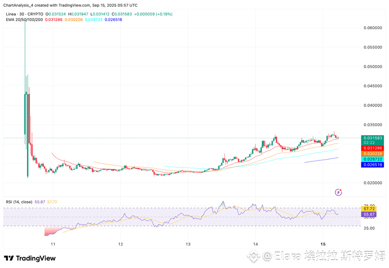Click the Linea · 30 · CRYPTO symbol title
Image resolution: width=389 pixels, height=268 pixels.
click(x=24, y=14)
